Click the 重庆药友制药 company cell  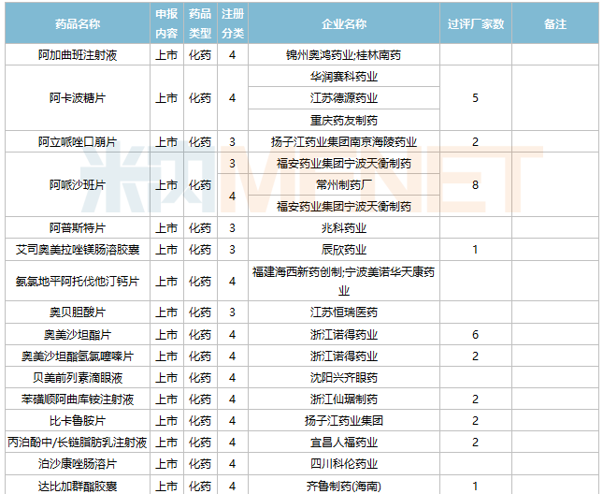(344, 120)
